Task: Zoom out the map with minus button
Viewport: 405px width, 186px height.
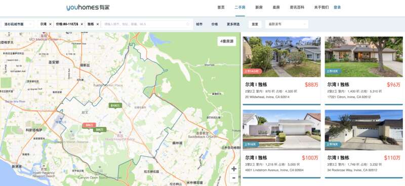Action: [x=234, y=178]
